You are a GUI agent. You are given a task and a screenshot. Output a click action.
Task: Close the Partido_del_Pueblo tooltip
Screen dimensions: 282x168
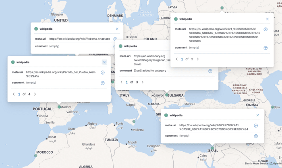104,62
